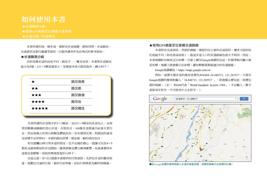Click the three-star rating in the table
Image resolution: width=267 pixels, height=181 pixels.
(36, 95)
